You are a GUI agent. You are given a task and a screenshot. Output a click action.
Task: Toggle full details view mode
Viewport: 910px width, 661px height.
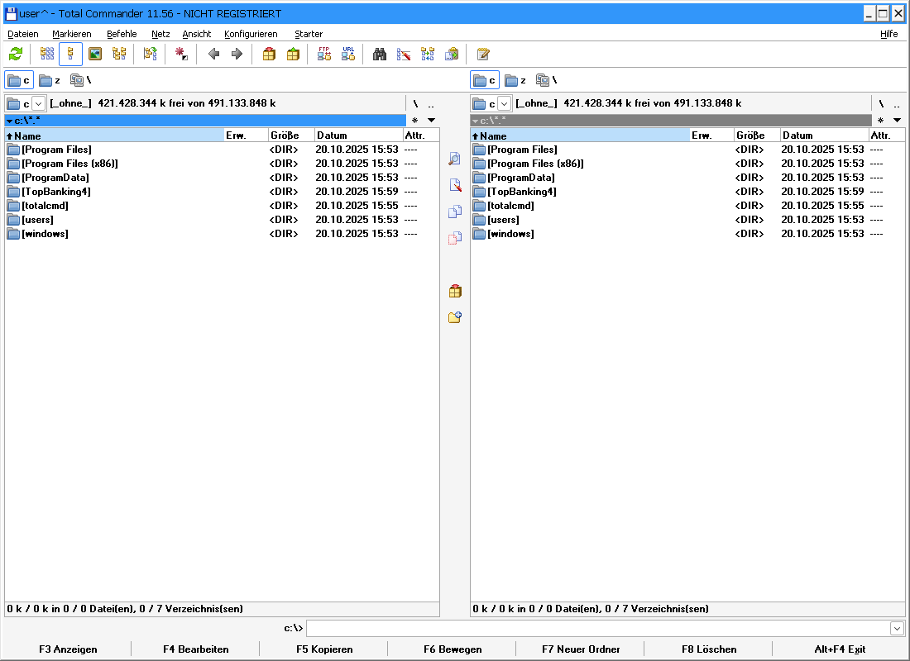coord(71,55)
